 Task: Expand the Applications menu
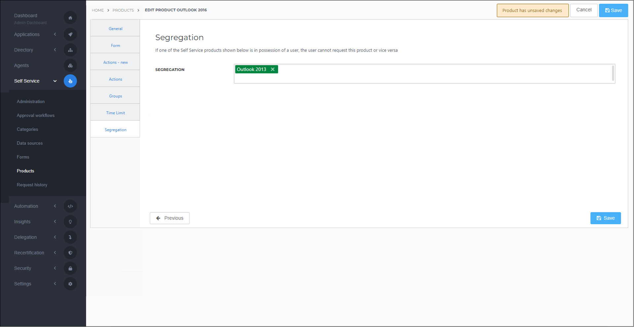pyautogui.click(x=55, y=34)
